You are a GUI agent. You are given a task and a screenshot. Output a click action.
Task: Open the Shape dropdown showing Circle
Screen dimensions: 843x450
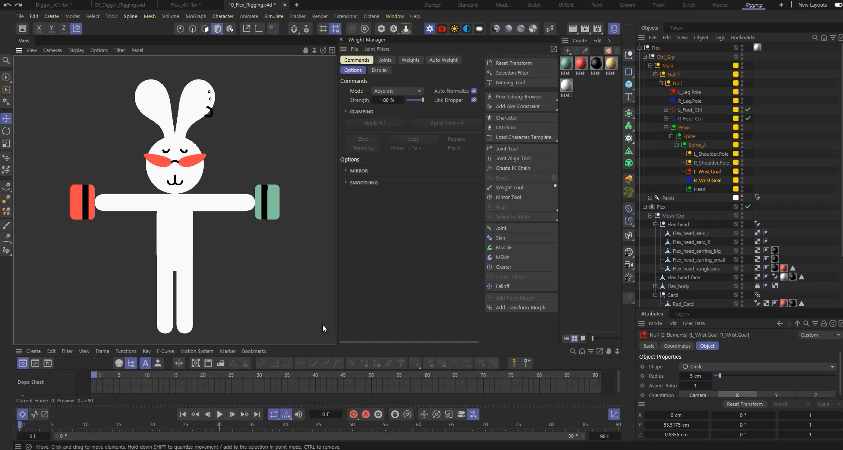click(757, 367)
